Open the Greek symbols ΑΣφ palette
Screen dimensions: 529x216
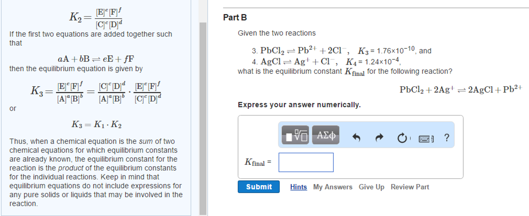[325, 135]
